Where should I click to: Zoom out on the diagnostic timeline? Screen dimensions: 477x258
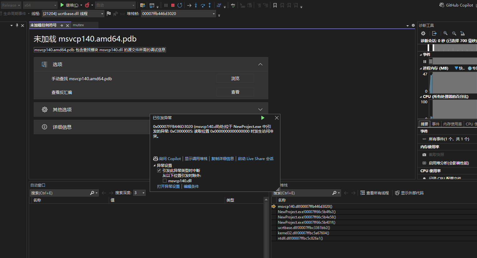pos(454,33)
